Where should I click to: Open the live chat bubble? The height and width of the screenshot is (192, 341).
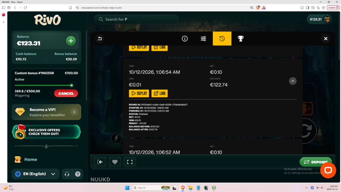click(328, 170)
